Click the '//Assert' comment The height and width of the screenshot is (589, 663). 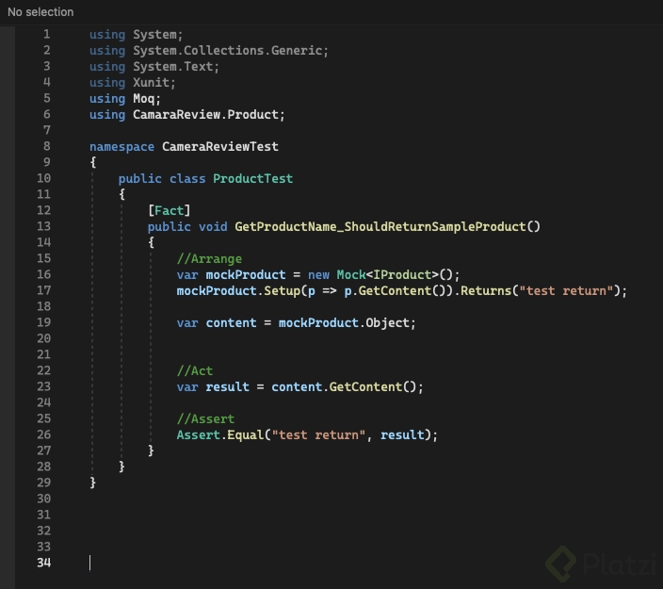[205, 419]
